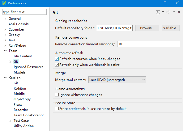This screenshot has height=131, width=183.
Task: Select the Test Case preferences item
Action: [21, 120]
